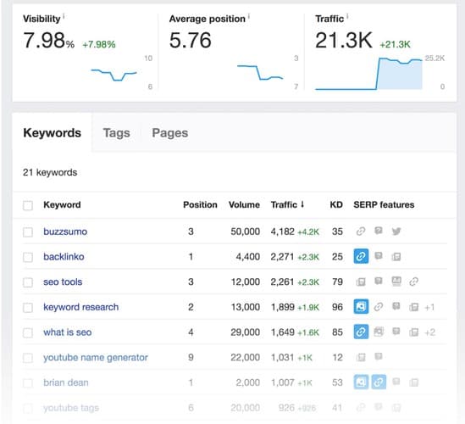Click people-also-ask icon in keyword research row
The width and height of the screenshot is (465, 424).
click(x=396, y=306)
